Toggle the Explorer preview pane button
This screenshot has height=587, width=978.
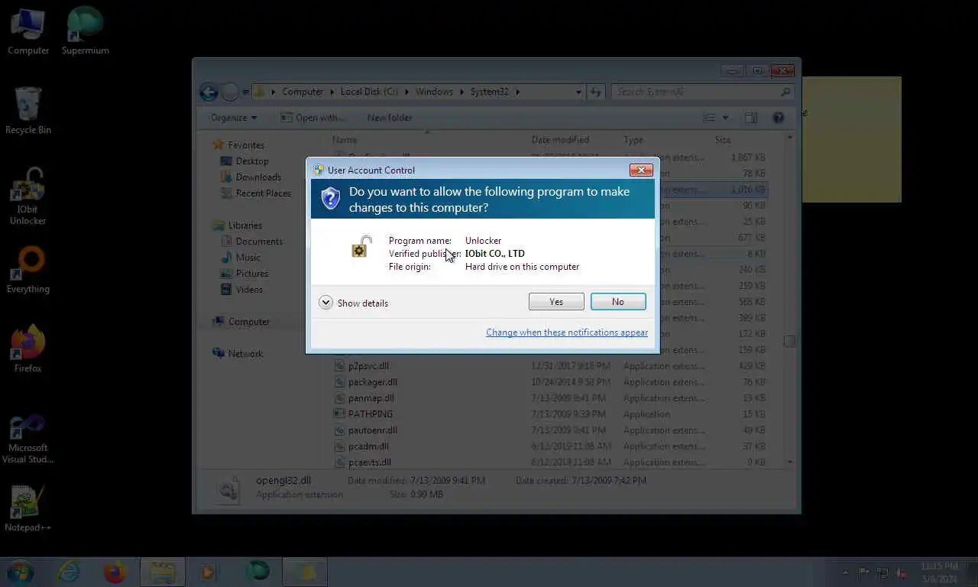(x=751, y=118)
